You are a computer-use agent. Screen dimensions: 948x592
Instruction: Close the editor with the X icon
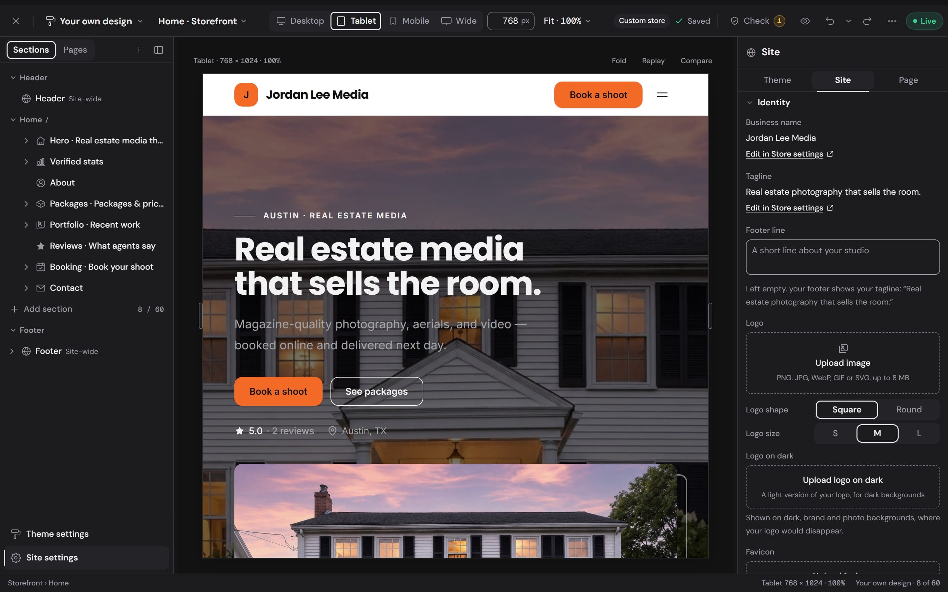(x=16, y=21)
